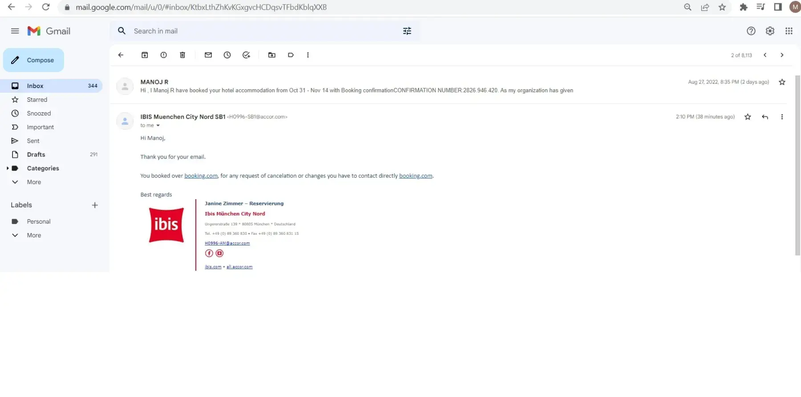Open the Move to folder icon
The height and width of the screenshot is (397, 801).
(271, 55)
